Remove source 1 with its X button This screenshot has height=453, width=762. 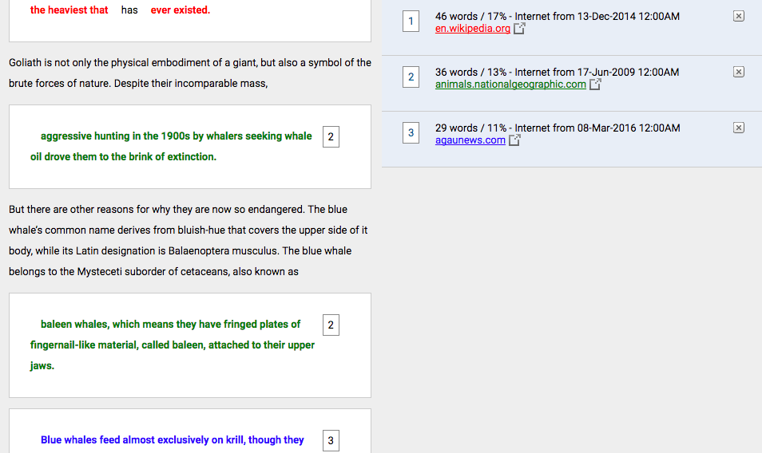point(739,16)
